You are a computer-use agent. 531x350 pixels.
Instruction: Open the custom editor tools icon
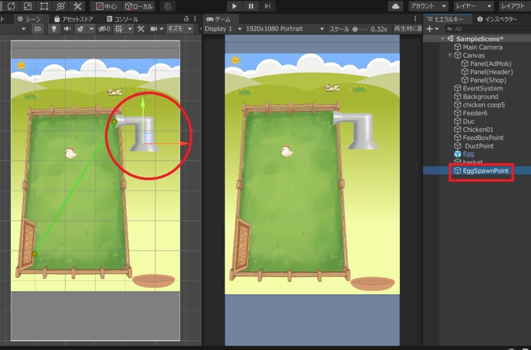click(77, 6)
